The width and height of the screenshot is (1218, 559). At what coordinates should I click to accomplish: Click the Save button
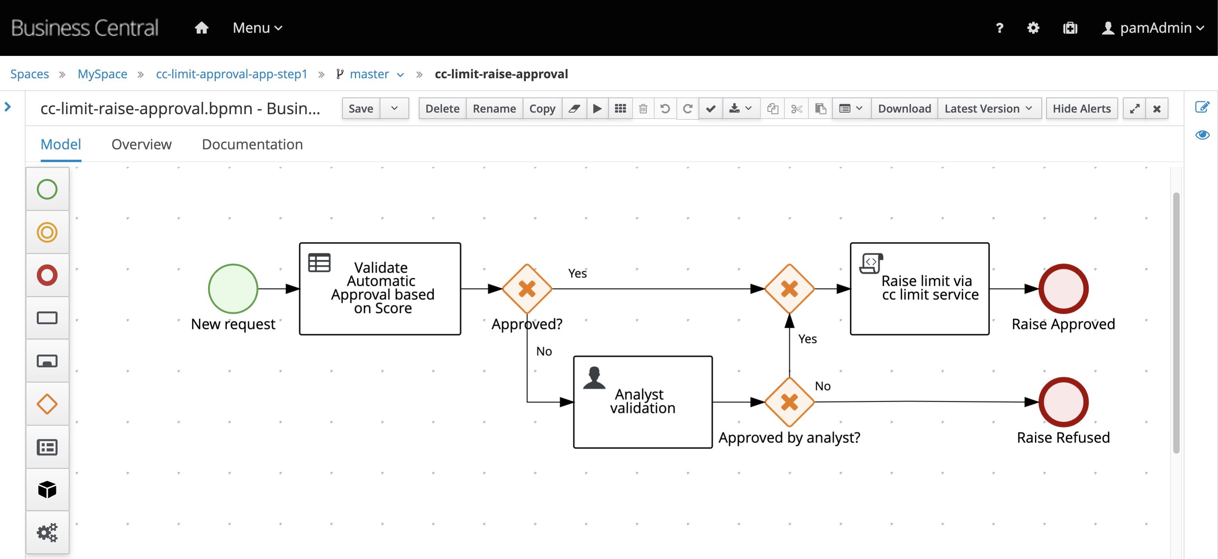(361, 109)
